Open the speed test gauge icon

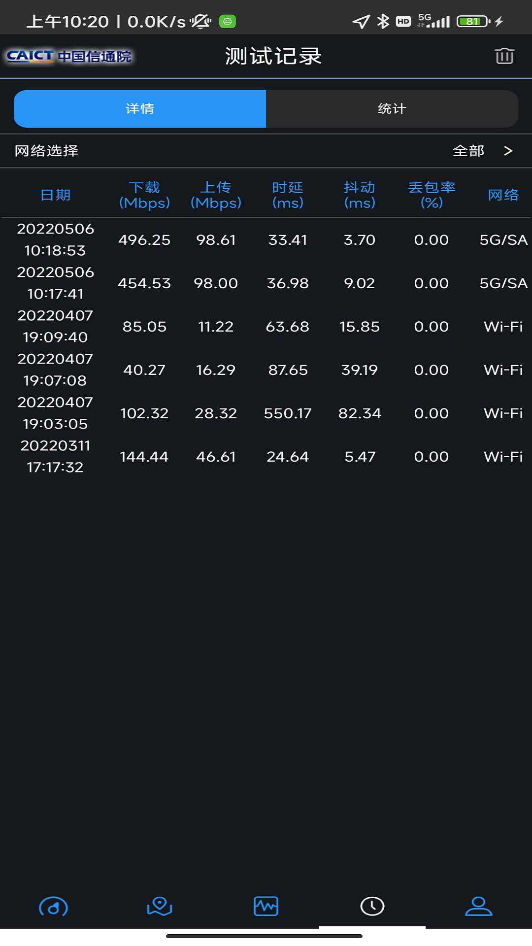click(x=53, y=907)
